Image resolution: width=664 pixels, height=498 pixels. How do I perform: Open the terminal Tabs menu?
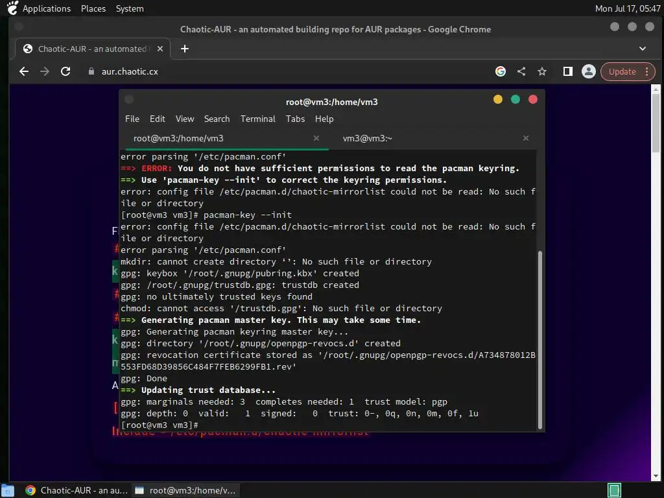point(295,119)
